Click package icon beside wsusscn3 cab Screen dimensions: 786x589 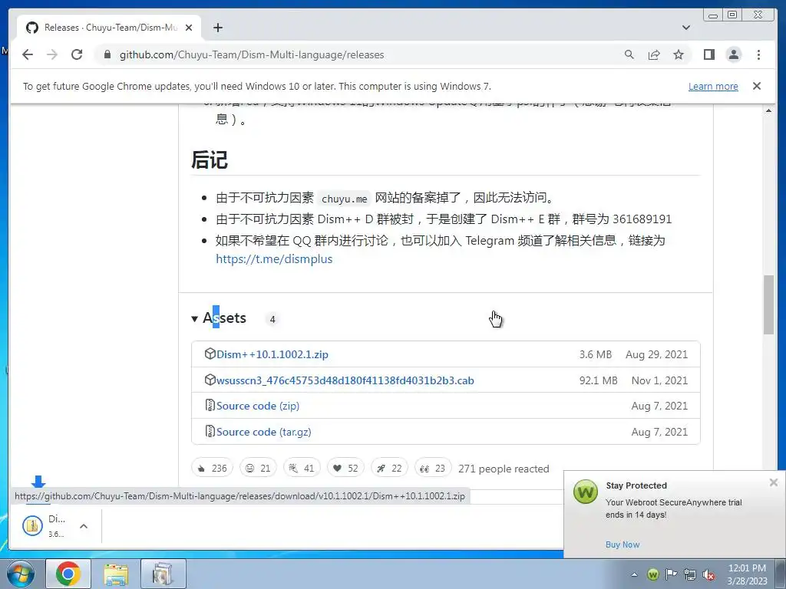(x=210, y=380)
